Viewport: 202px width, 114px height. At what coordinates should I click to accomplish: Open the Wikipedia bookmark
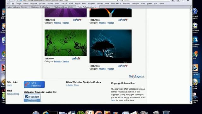tap(91, 3)
